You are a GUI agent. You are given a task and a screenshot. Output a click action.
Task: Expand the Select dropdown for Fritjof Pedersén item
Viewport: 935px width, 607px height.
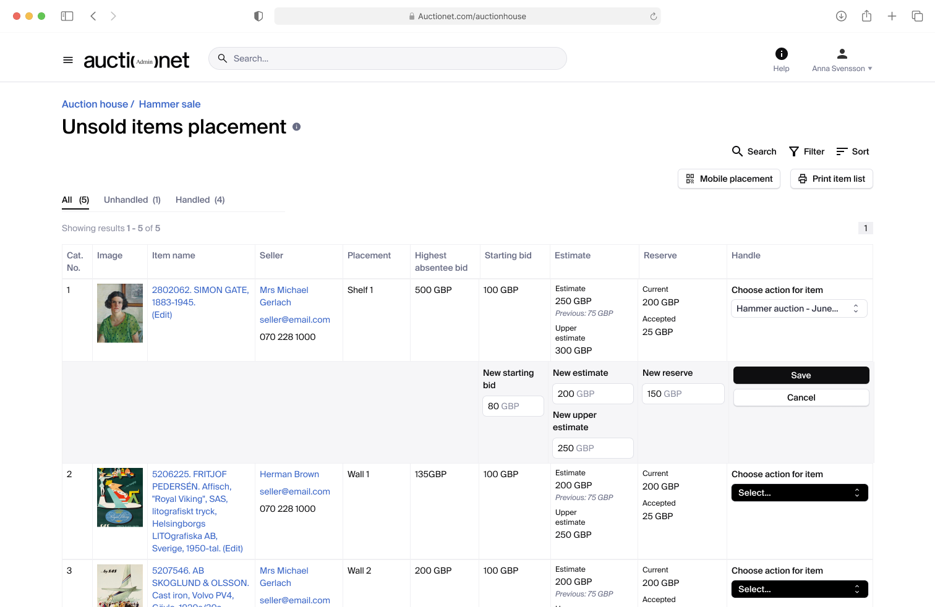coord(800,493)
